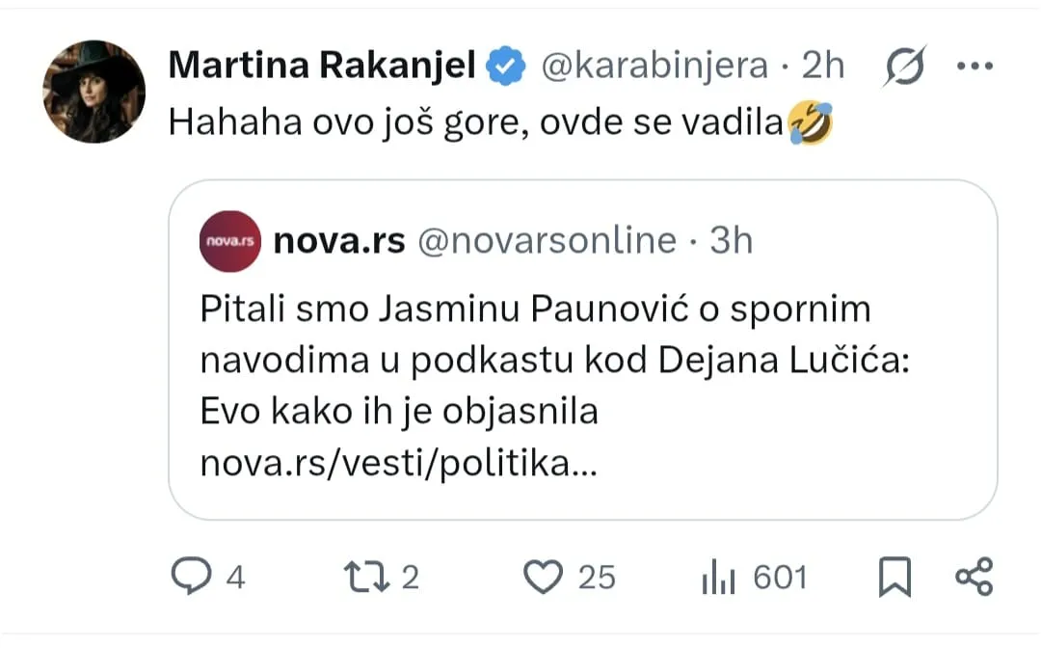Click the 601 views count

780,577
